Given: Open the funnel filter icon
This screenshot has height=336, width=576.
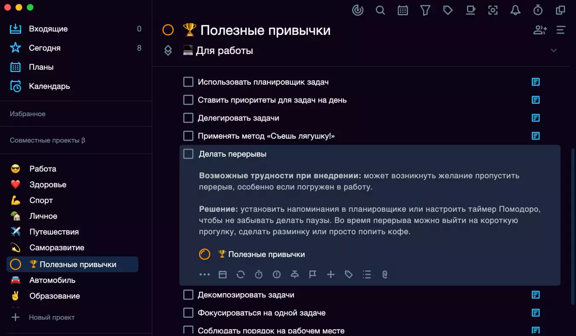Looking at the screenshot, I should [x=425, y=10].
